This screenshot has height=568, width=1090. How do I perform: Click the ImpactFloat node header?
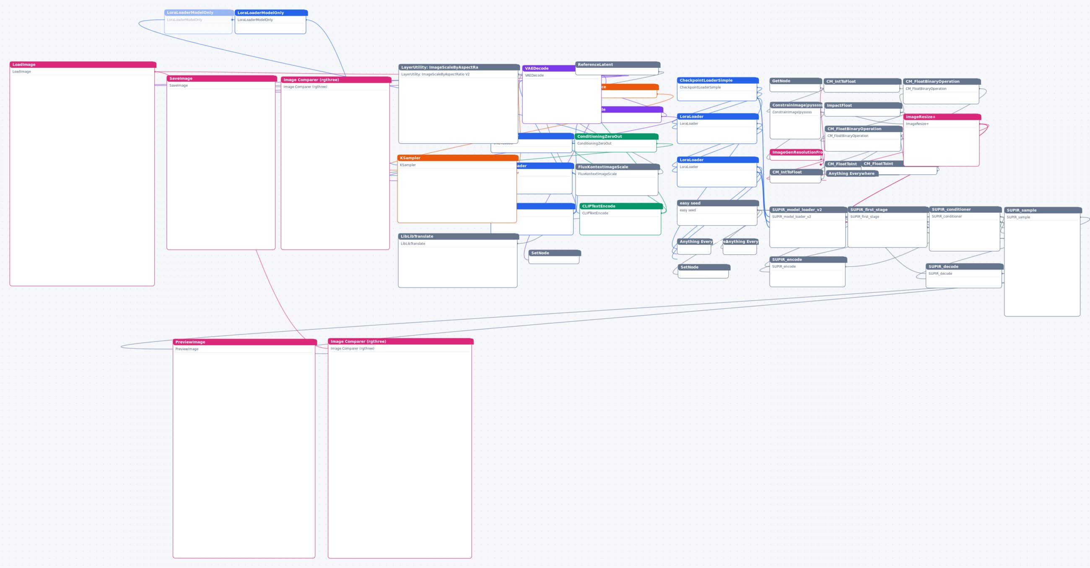click(863, 105)
